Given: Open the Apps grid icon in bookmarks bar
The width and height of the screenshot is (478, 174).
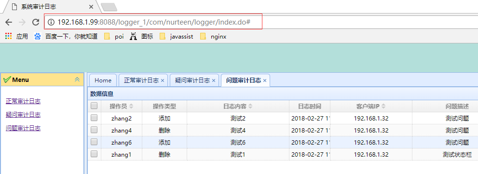Looking at the screenshot, I should point(9,36).
